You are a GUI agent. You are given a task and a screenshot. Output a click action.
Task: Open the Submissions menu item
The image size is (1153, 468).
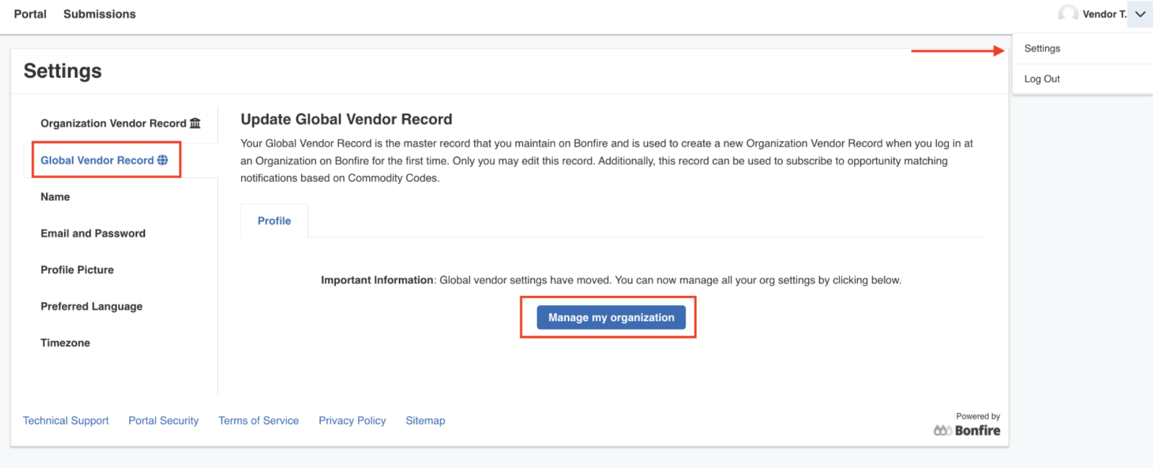(x=99, y=14)
